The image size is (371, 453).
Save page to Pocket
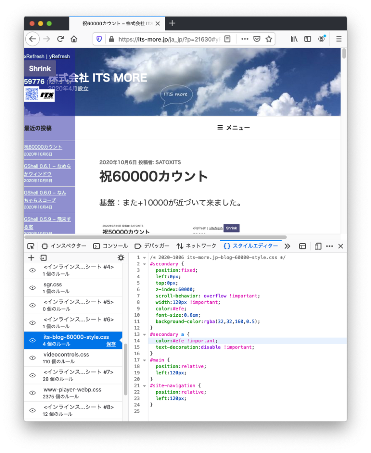coord(256,39)
